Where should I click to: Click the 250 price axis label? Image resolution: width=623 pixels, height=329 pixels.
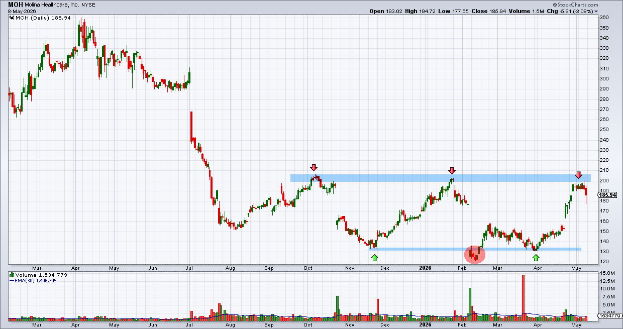click(x=604, y=130)
